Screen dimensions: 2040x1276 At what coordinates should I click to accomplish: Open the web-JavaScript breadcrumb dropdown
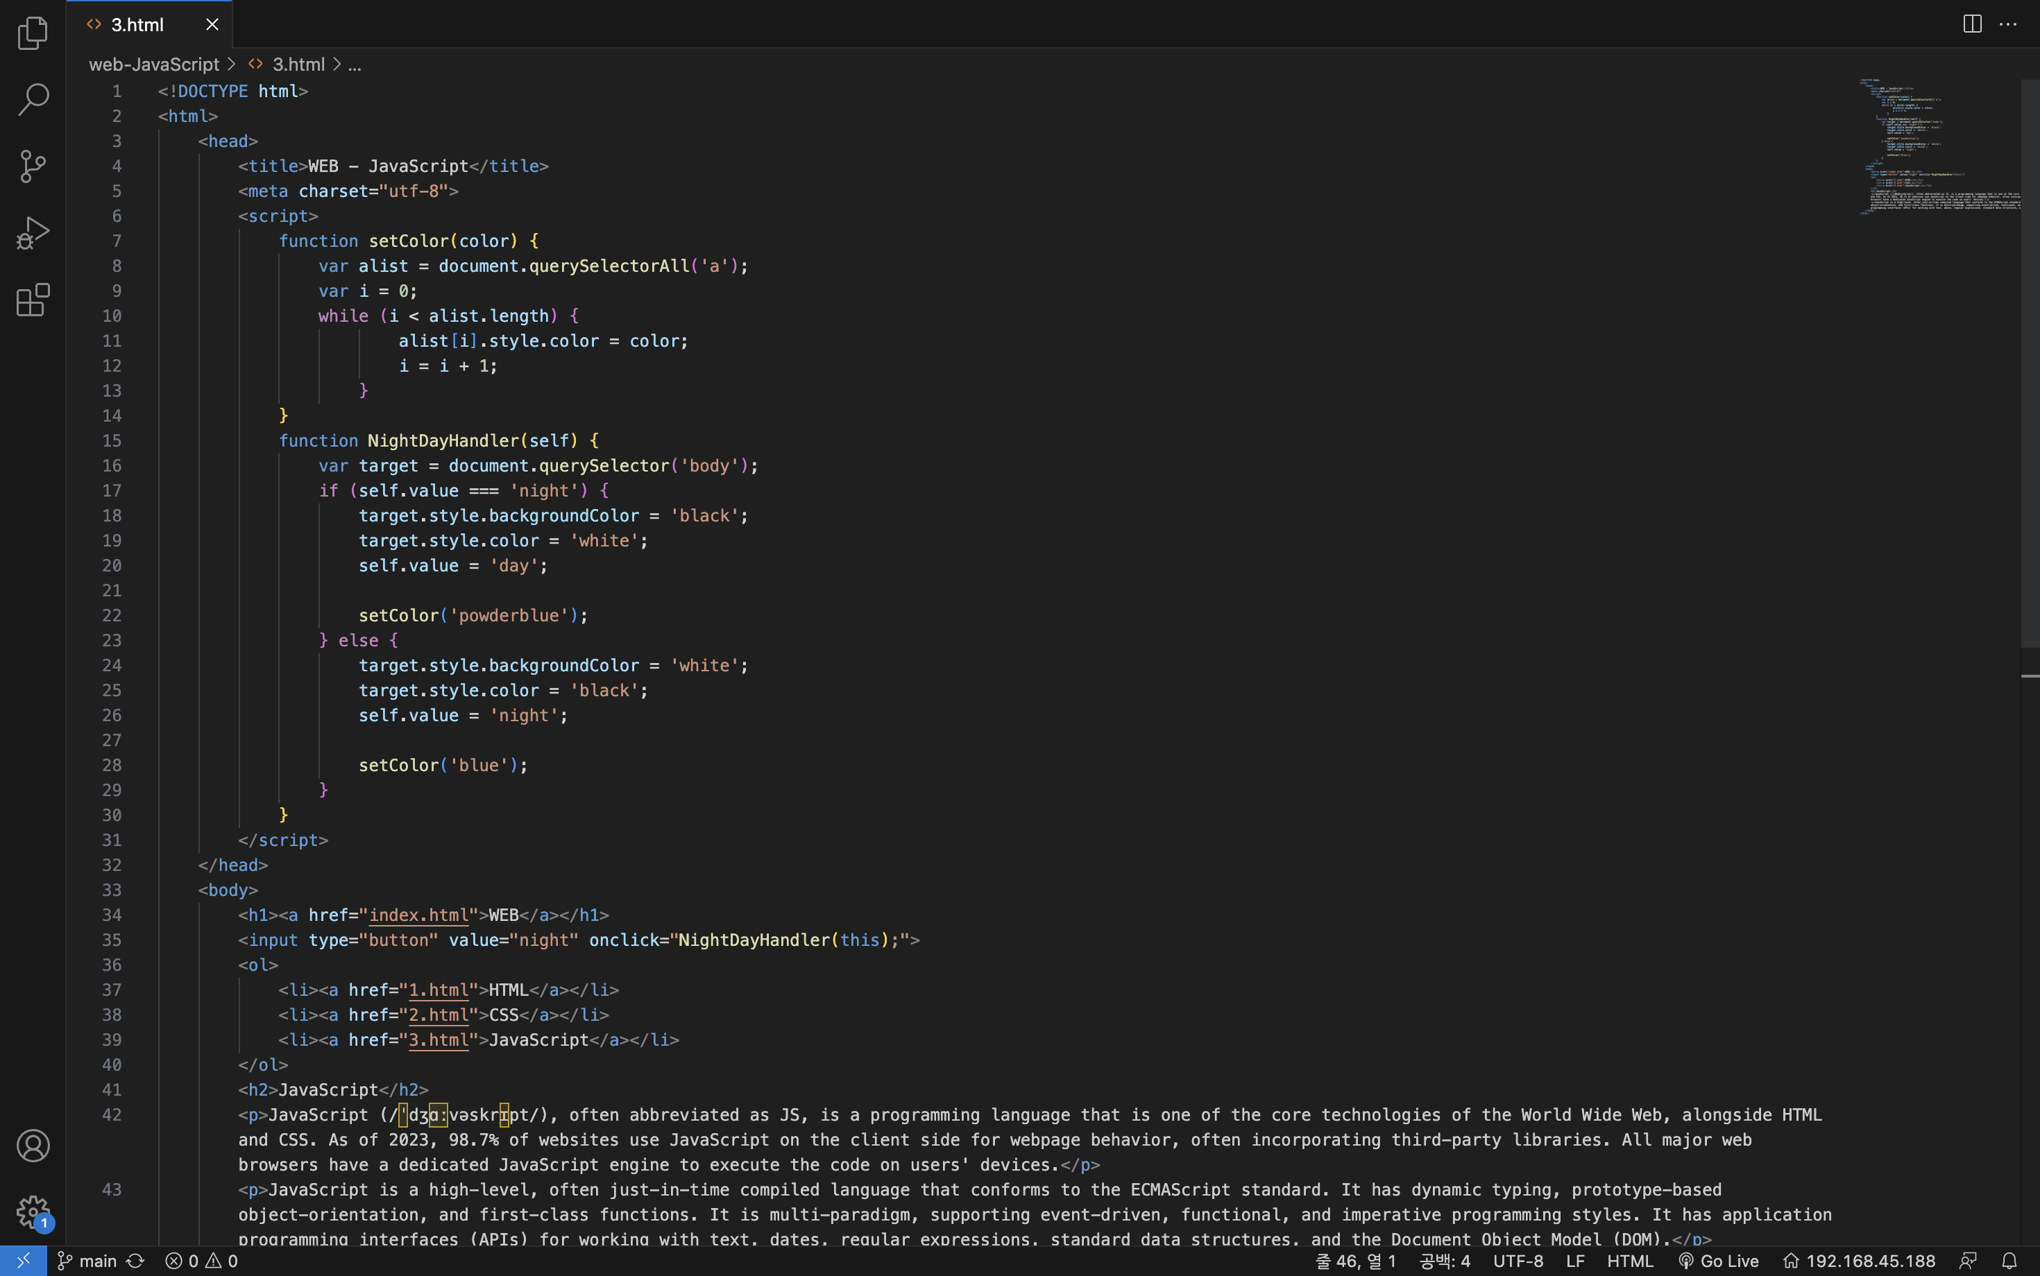pos(153,64)
